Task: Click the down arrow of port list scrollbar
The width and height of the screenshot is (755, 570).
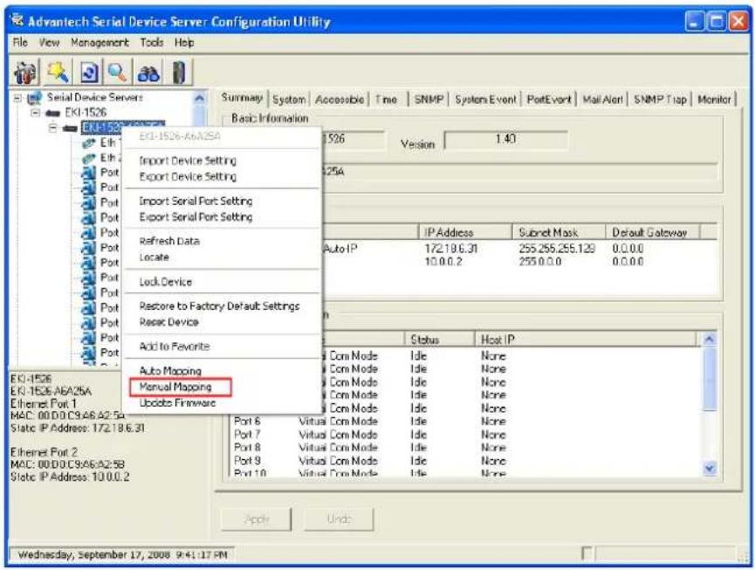Action: point(710,468)
